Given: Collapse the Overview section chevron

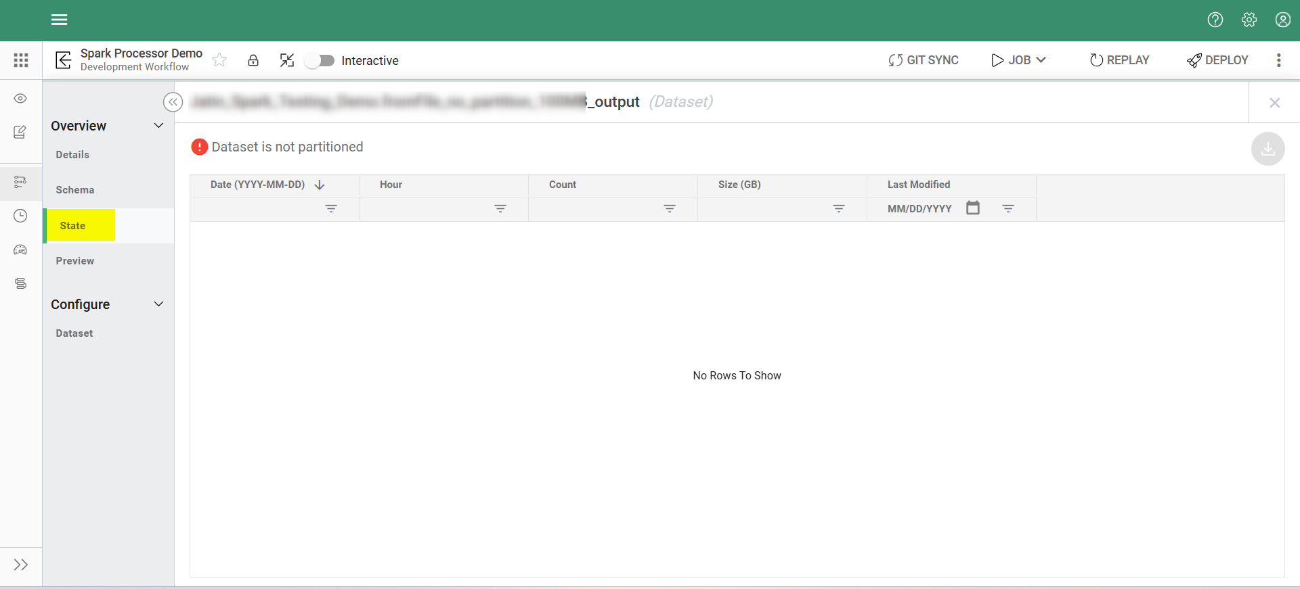Looking at the screenshot, I should pyautogui.click(x=159, y=126).
